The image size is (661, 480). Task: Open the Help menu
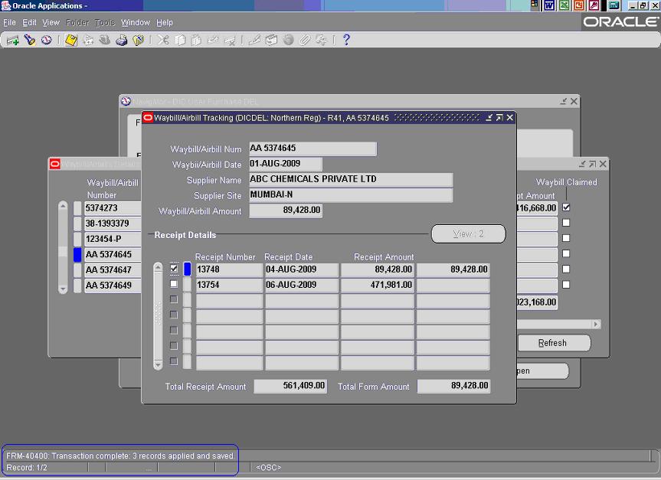point(165,23)
